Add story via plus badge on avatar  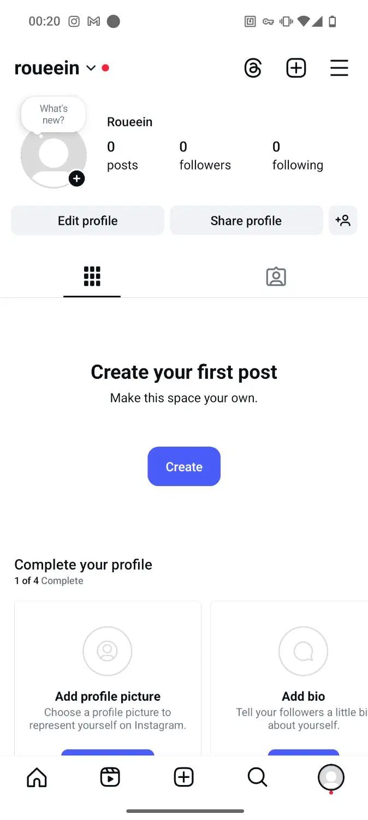point(76,178)
